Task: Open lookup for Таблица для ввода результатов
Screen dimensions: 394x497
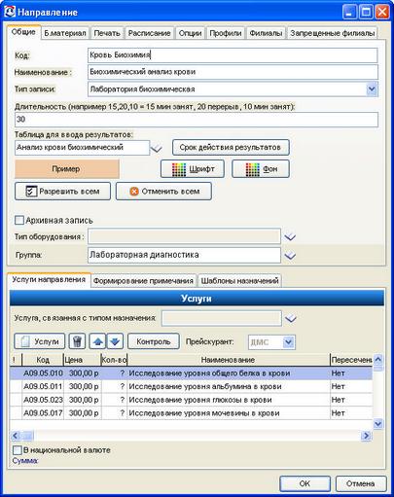Action: tap(157, 149)
